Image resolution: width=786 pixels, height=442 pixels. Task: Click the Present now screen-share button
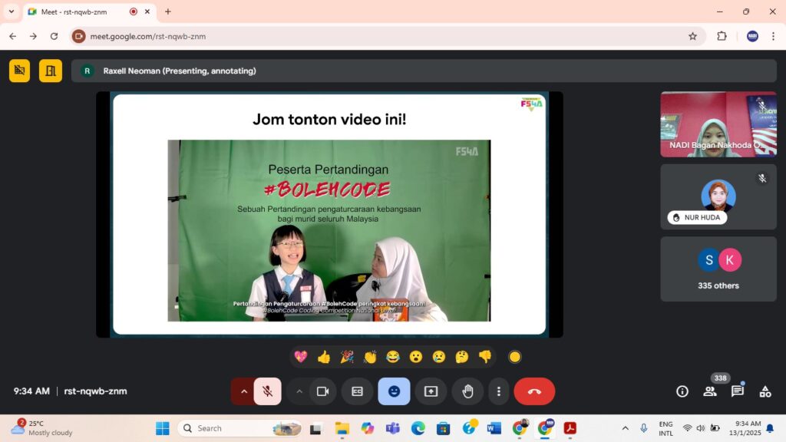[x=431, y=391]
